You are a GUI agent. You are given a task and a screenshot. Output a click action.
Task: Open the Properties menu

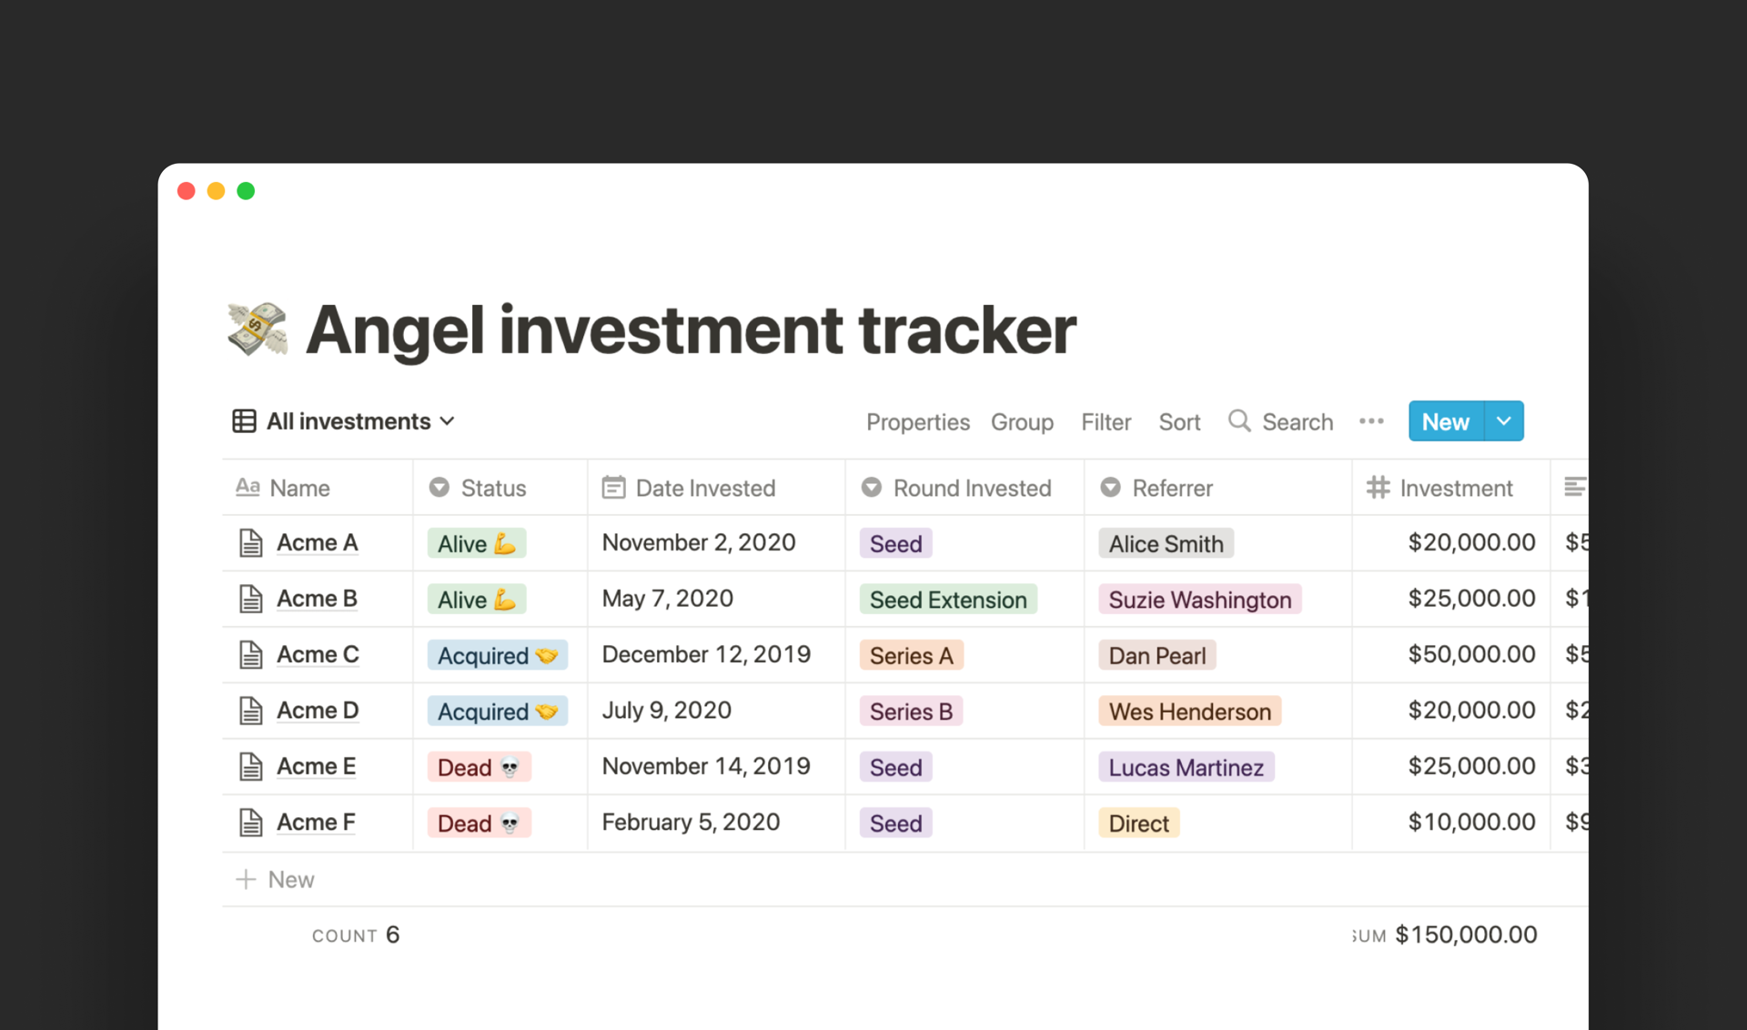click(x=917, y=422)
